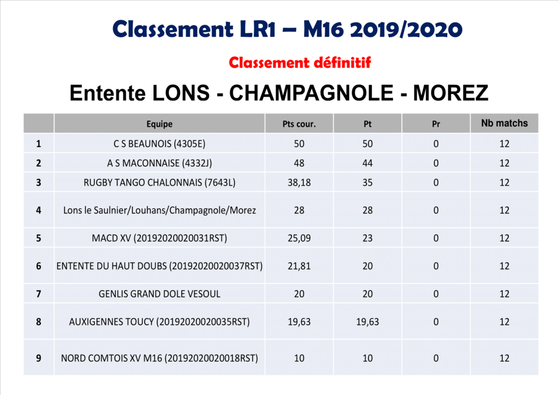Click the Pts cour. column header
The image size is (559, 395).
[x=299, y=124]
